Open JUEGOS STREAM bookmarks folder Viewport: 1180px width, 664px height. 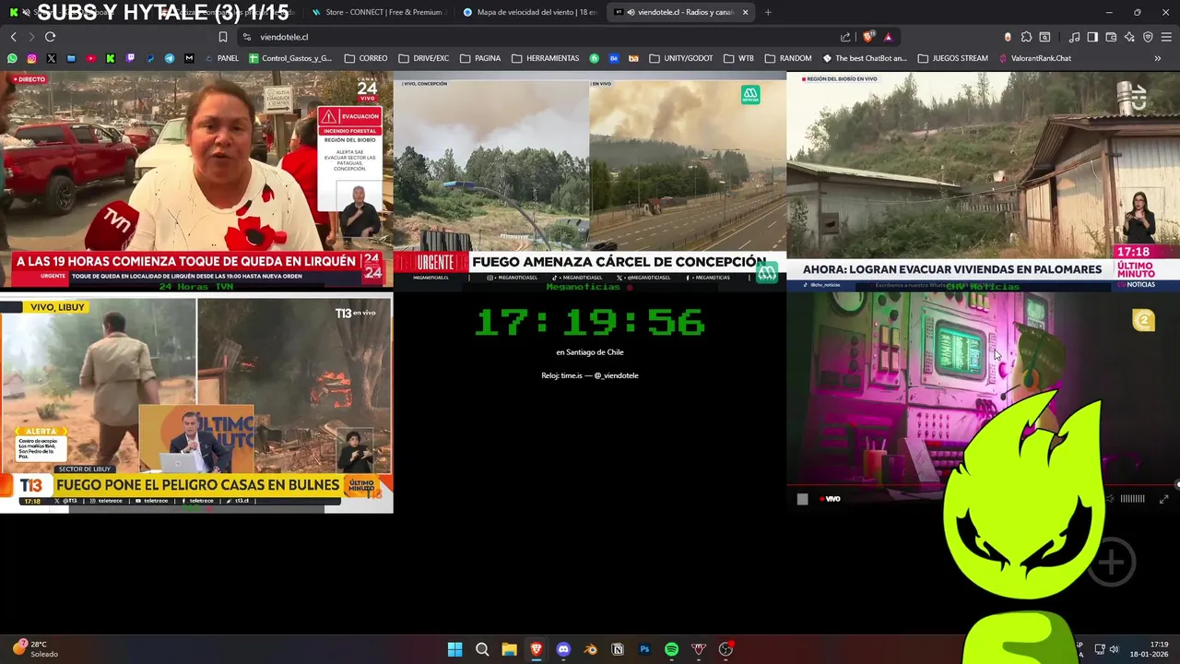952,58
